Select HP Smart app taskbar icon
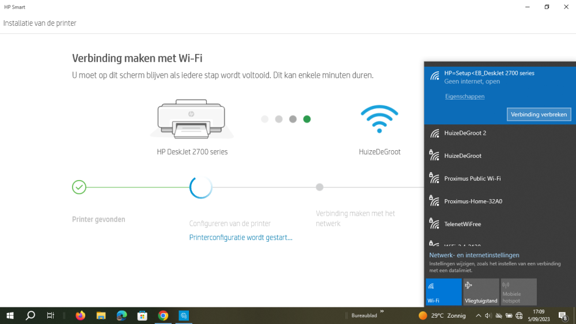The height and width of the screenshot is (324, 576). tap(184, 315)
